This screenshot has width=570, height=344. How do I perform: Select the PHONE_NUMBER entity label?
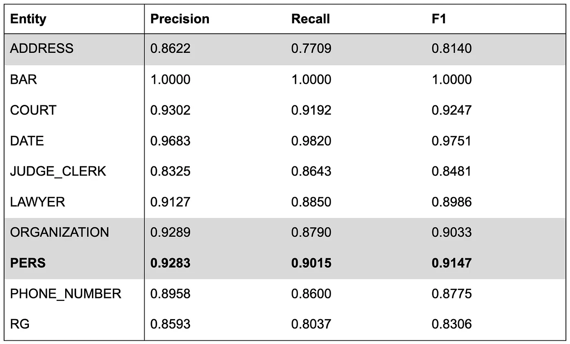coord(66,294)
